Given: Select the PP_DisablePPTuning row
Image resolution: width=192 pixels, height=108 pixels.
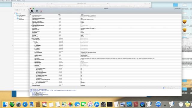Looking at the screenshot, I should (106, 77).
